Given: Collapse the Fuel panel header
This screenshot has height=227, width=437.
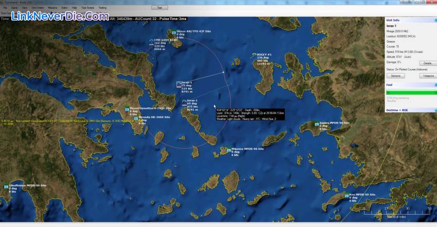Looking at the screenshot, I should click(x=411, y=85).
